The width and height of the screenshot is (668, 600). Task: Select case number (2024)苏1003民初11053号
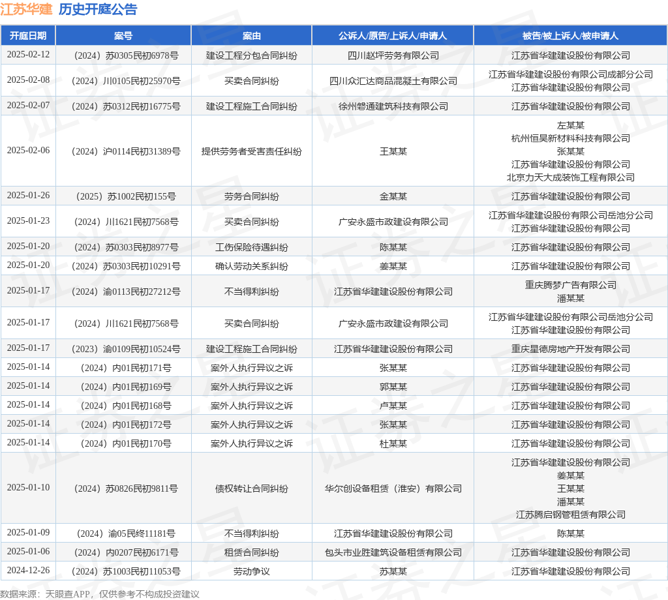tap(126, 571)
